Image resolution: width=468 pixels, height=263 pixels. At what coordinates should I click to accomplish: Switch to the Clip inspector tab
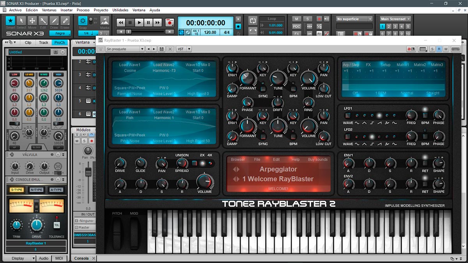[28, 42]
